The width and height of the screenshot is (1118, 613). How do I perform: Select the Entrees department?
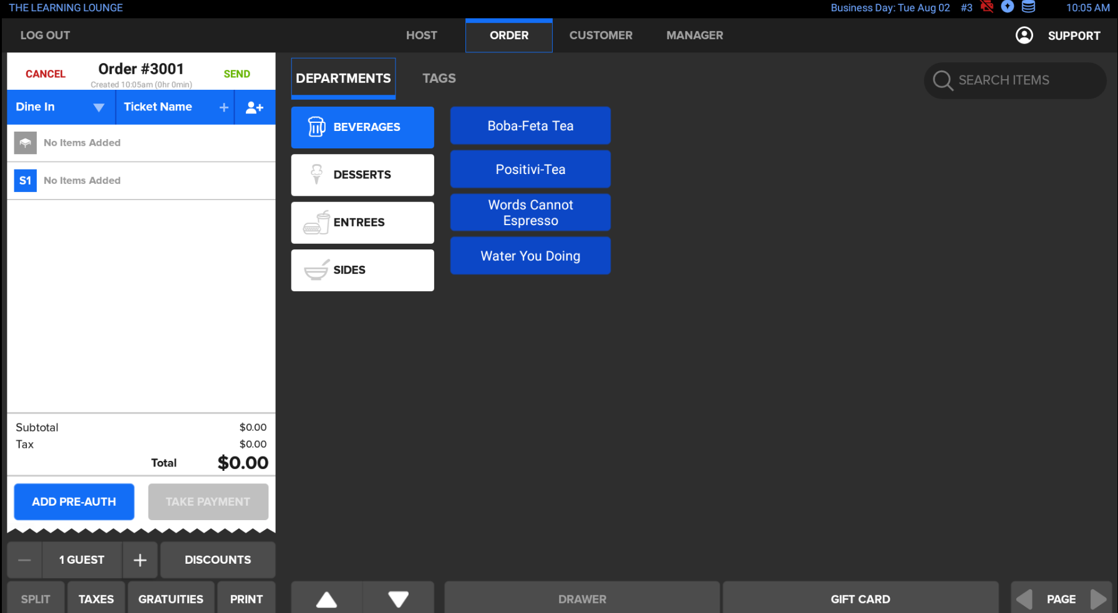point(362,223)
